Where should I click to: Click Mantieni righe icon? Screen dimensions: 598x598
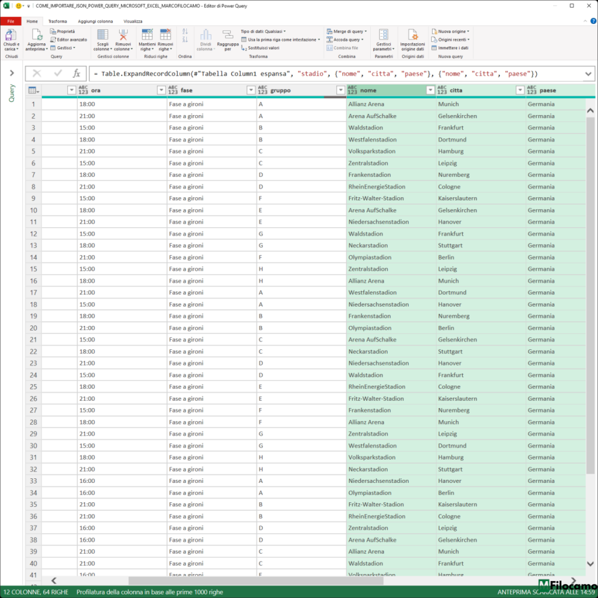point(147,34)
